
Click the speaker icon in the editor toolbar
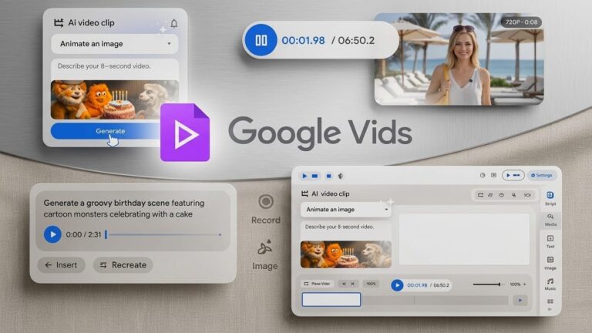pos(341,176)
